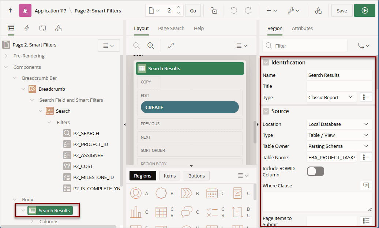
Task: Expand the layout pane with the diagonal arrows icon
Action: [x=171, y=45]
